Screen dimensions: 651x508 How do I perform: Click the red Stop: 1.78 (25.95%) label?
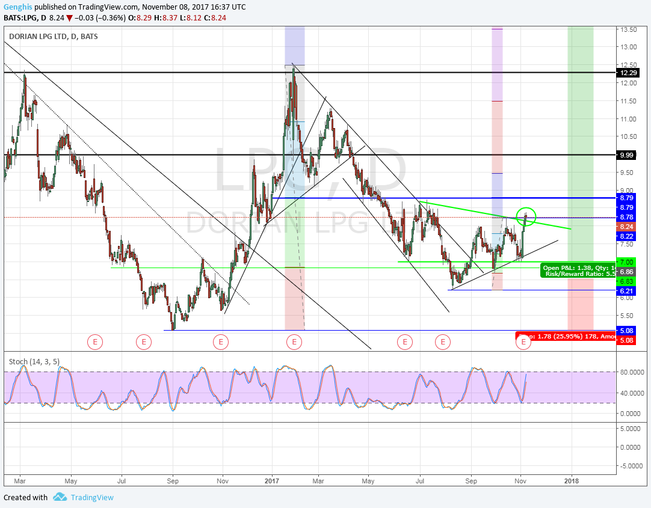click(566, 336)
